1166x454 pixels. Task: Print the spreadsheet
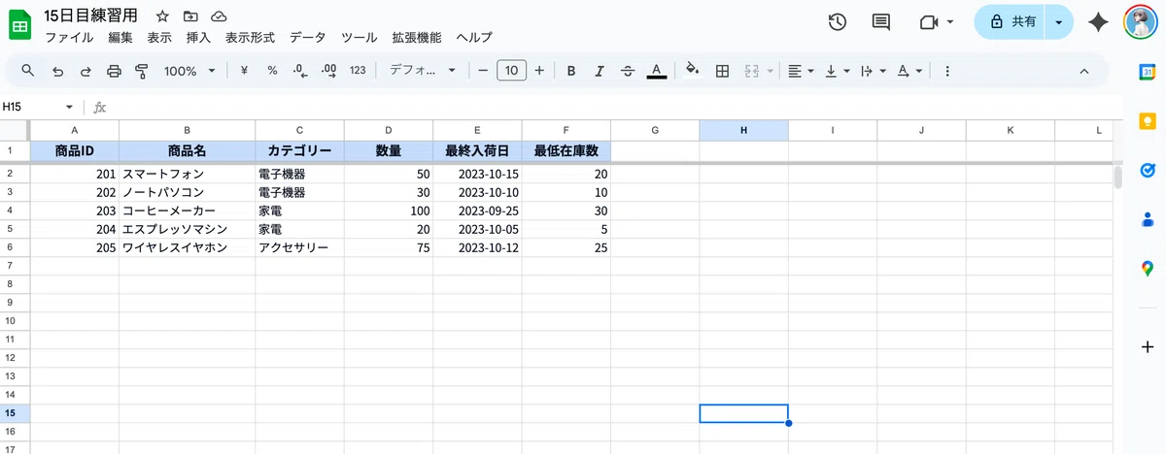tap(114, 71)
